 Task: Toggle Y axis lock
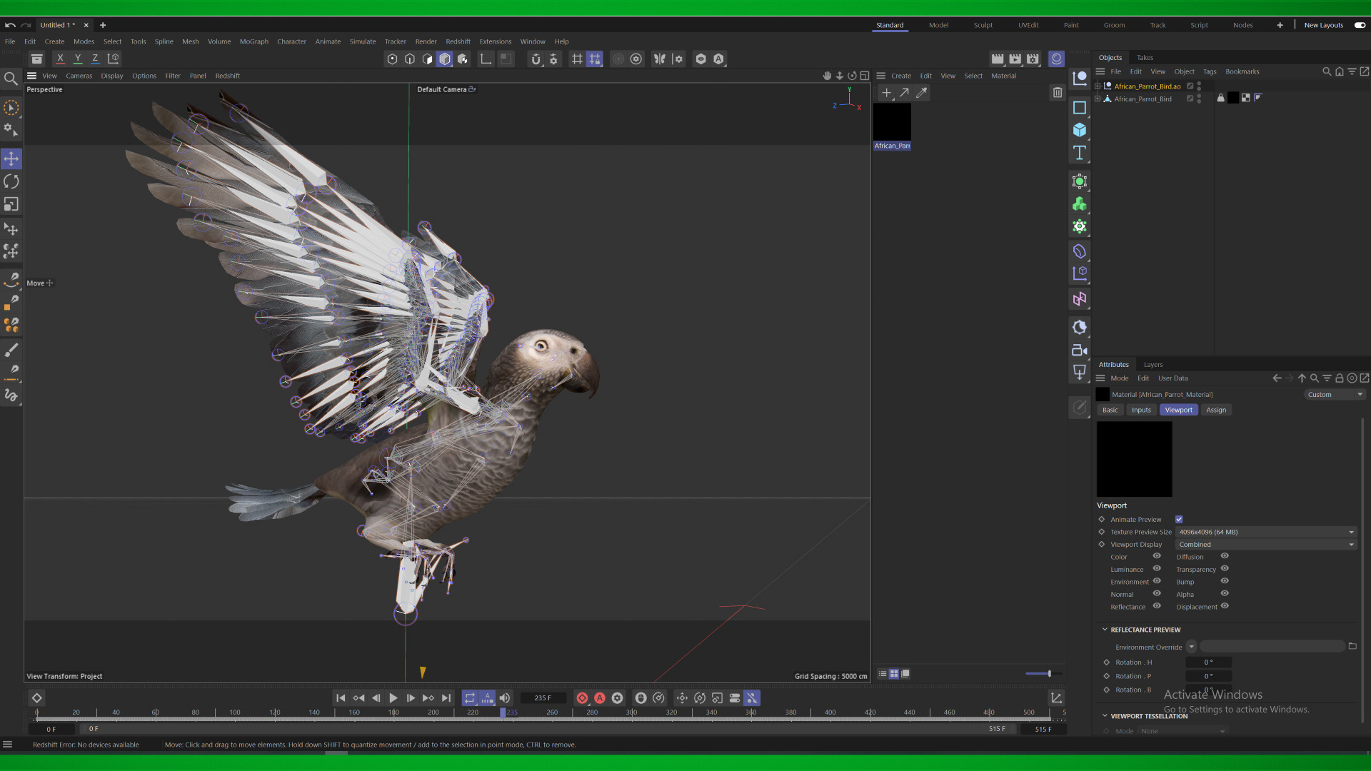pos(77,59)
